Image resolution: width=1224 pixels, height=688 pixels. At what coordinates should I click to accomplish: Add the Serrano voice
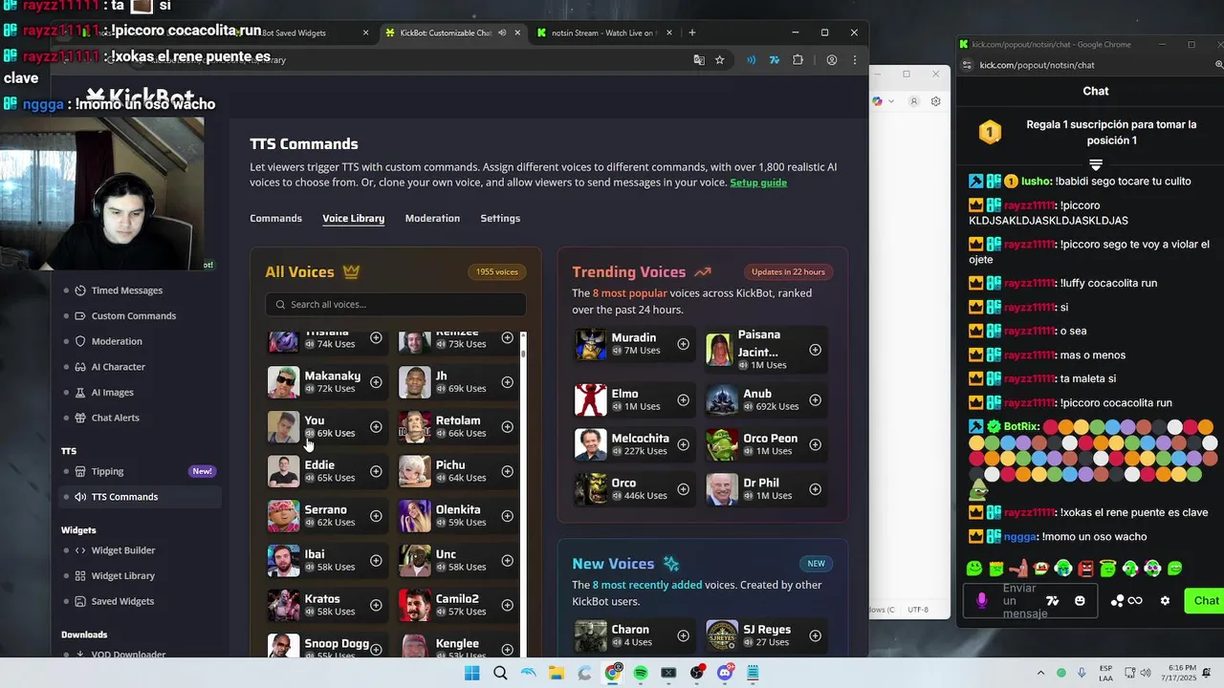[376, 516]
